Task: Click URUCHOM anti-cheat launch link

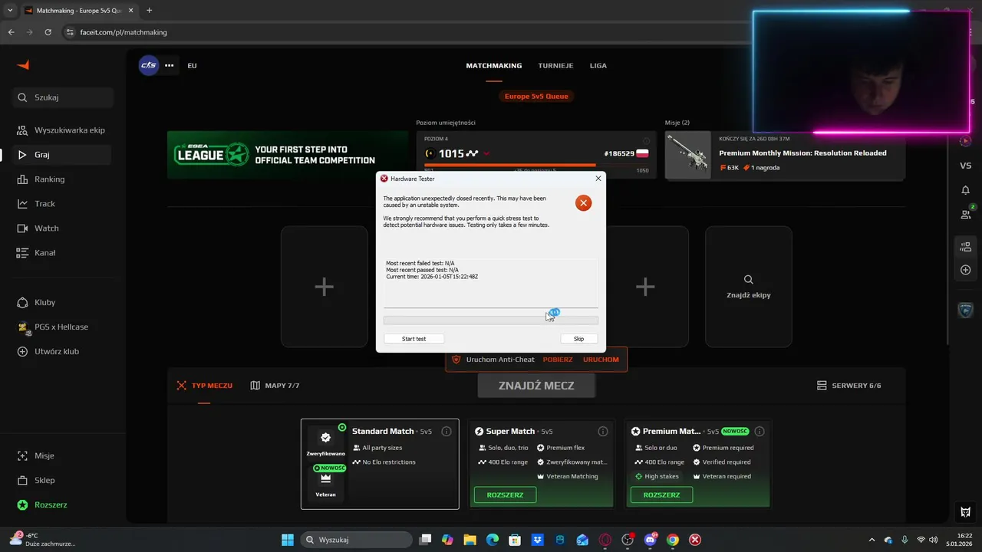Action: 601,359
